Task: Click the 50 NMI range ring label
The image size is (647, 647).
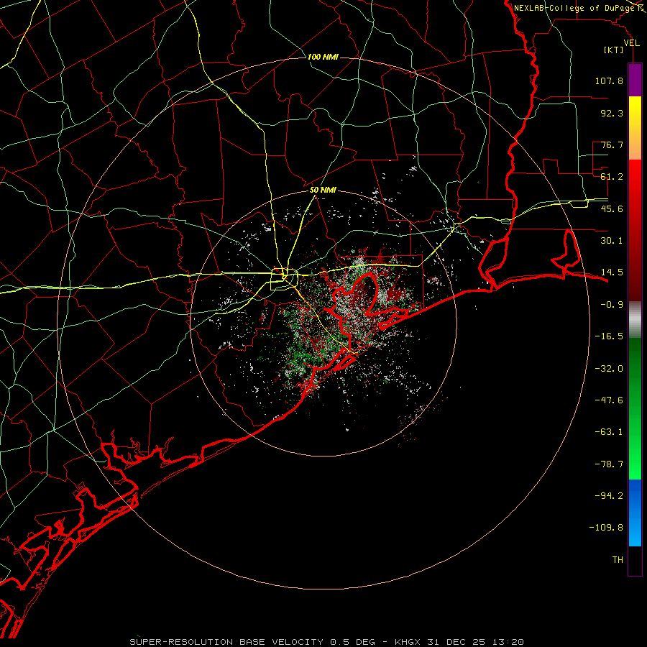Action: click(x=323, y=191)
